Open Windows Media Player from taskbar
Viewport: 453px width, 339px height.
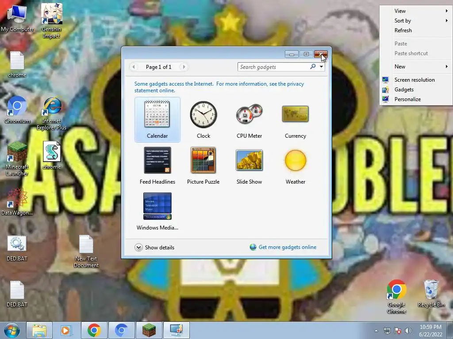coord(66,330)
